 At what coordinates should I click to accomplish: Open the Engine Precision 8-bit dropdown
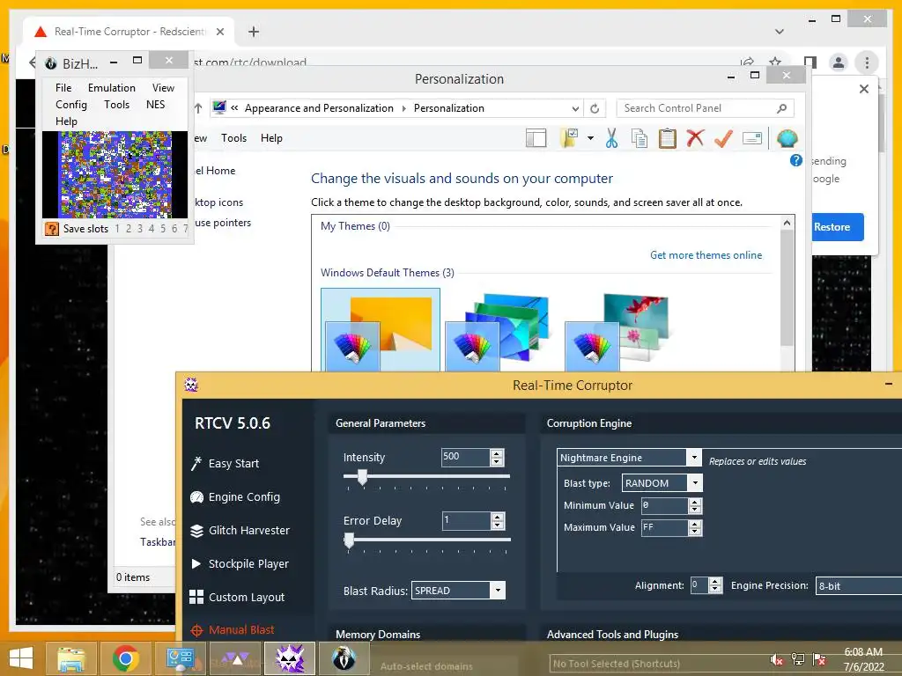coord(859,585)
